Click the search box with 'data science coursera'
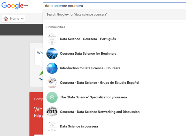Screen dimensions: 186x136 [x=114, y=6]
